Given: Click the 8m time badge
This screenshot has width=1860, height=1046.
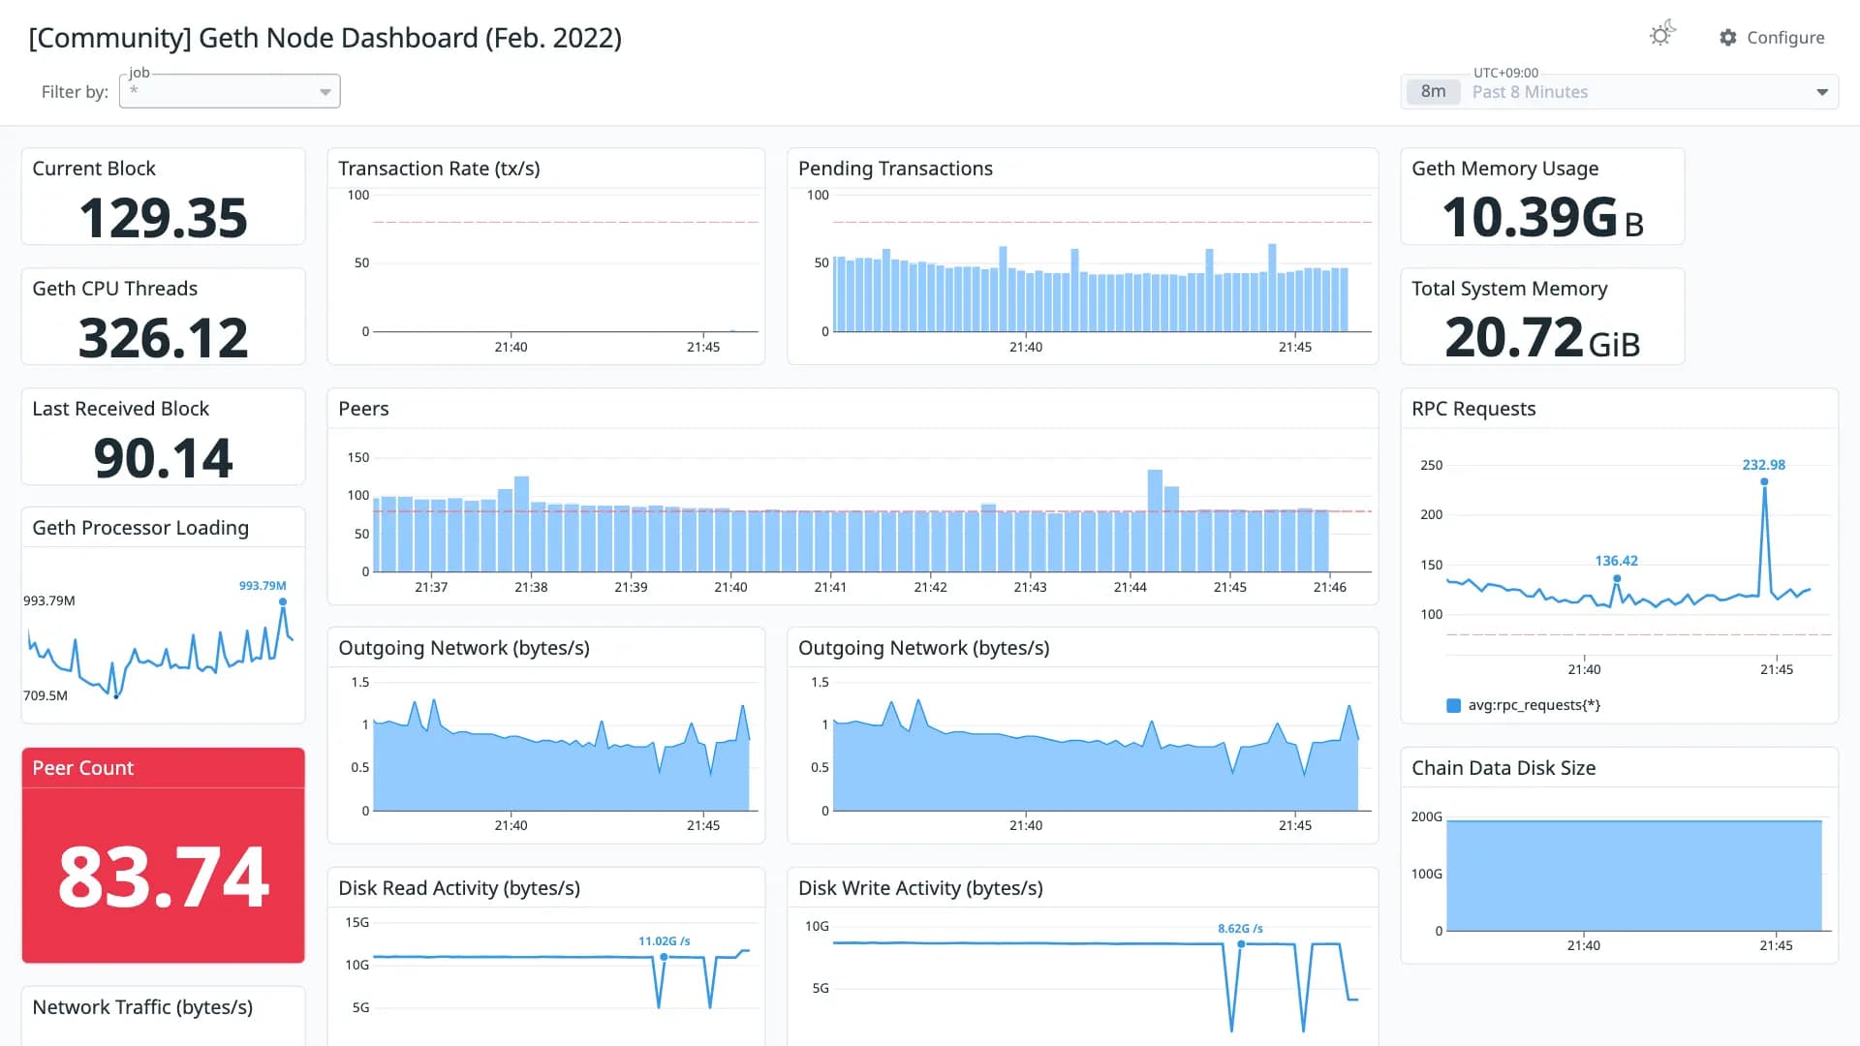Looking at the screenshot, I should coord(1434,92).
